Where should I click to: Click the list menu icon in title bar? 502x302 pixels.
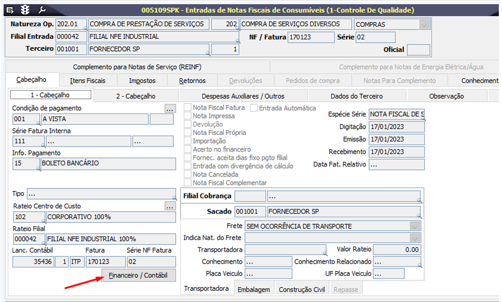point(9,10)
